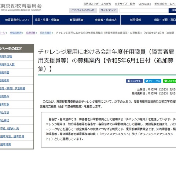176x176 pixels.
Task: Click the Tokyo Metropolitan Board of Education logo
Action: coord(21,7)
